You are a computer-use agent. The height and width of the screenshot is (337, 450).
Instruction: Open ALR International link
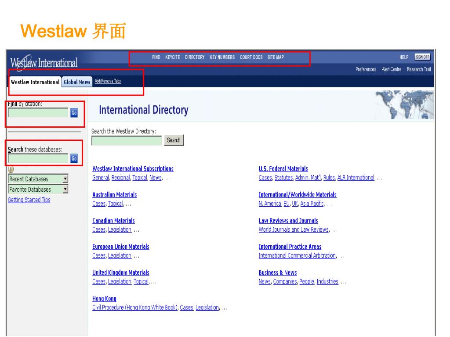point(356,178)
